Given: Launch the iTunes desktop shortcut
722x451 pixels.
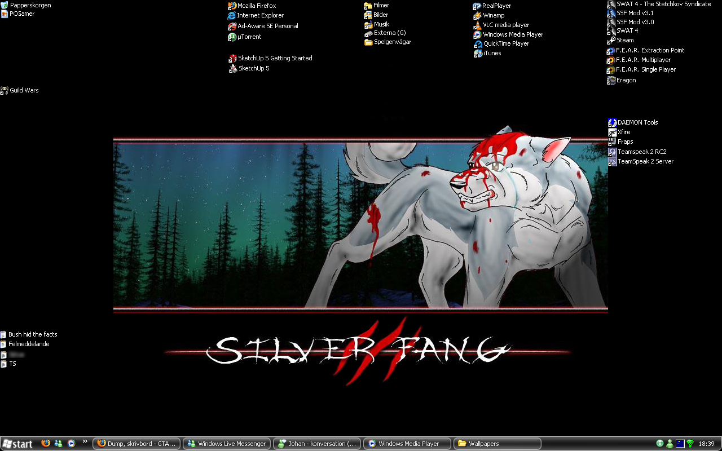Looking at the screenshot, I should click(487, 53).
